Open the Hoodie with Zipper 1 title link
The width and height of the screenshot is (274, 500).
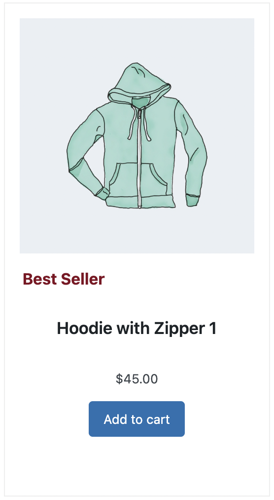pos(137,328)
